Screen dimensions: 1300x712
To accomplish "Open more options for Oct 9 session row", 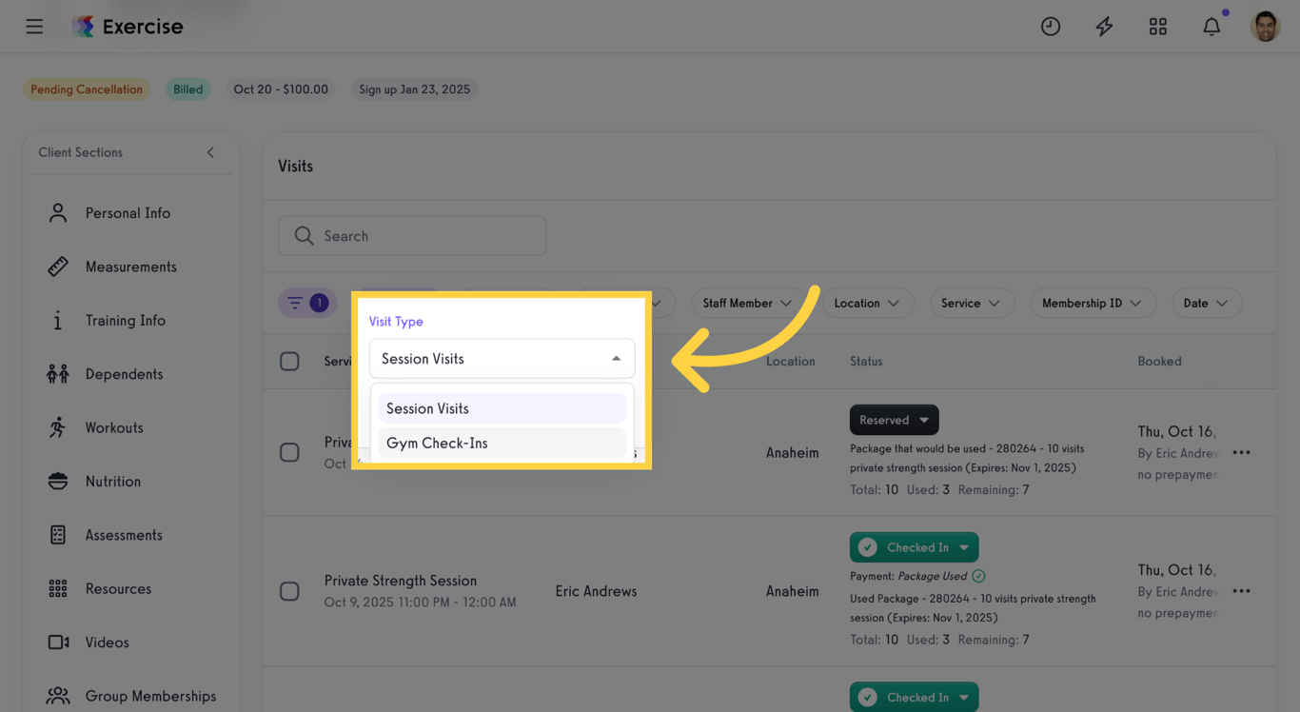I will click(1241, 591).
